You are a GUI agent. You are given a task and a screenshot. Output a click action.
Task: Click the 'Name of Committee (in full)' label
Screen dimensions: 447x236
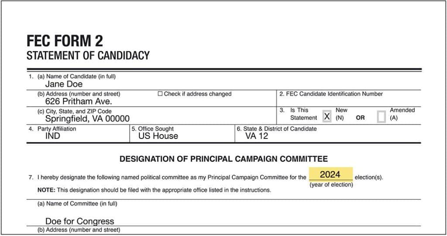77,204
